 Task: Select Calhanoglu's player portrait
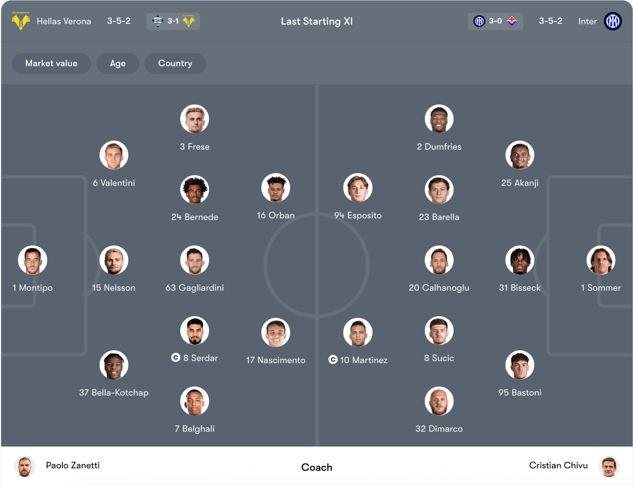439,260
